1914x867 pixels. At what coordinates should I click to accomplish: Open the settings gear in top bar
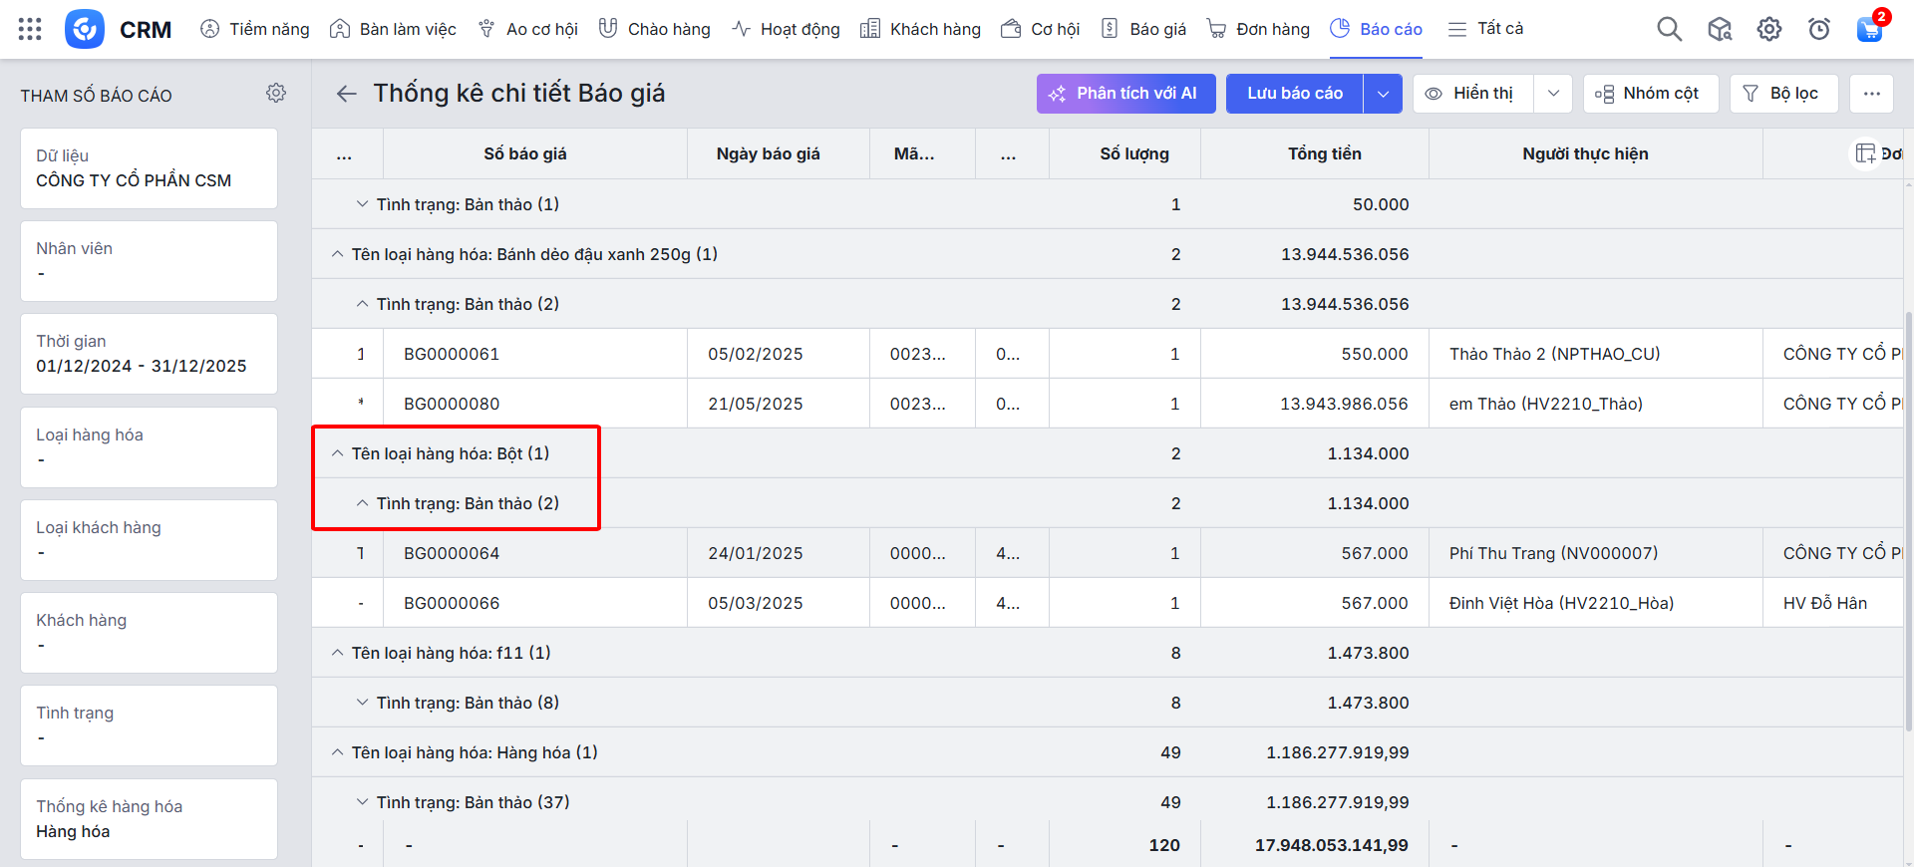pos(1768,29)
